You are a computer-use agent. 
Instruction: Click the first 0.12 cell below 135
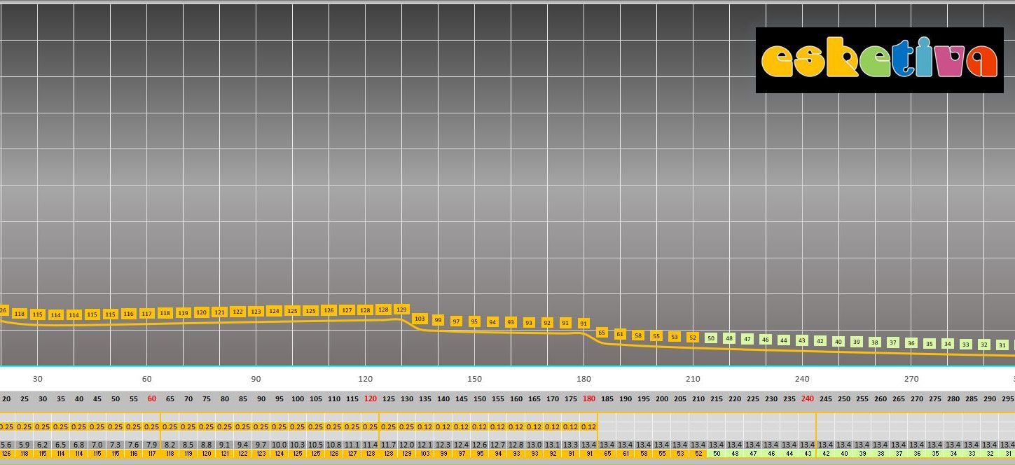click(425, 426)
